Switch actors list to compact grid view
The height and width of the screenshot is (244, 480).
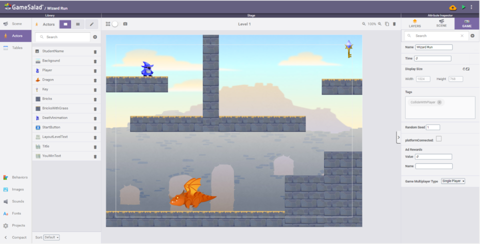78,24
